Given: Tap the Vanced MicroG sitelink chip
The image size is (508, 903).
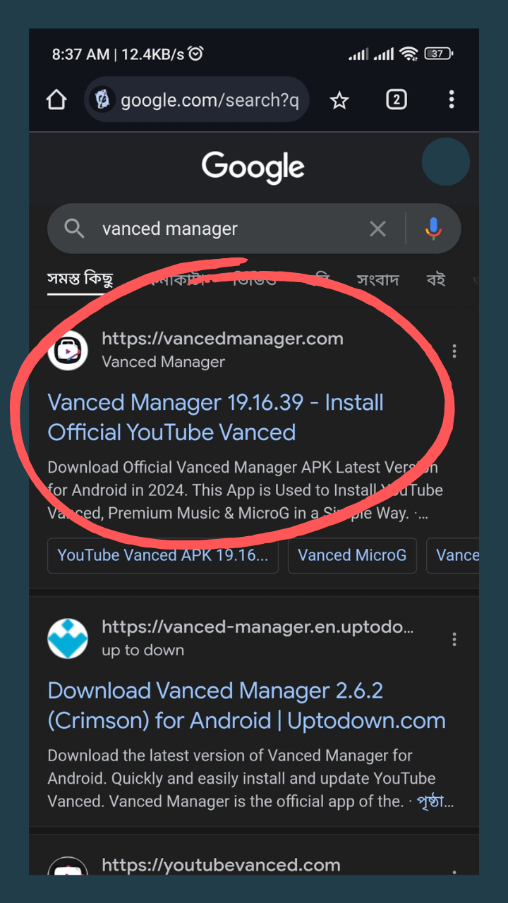Looking at the screenshot, I should pyautogui.click(x=352, y=555).
